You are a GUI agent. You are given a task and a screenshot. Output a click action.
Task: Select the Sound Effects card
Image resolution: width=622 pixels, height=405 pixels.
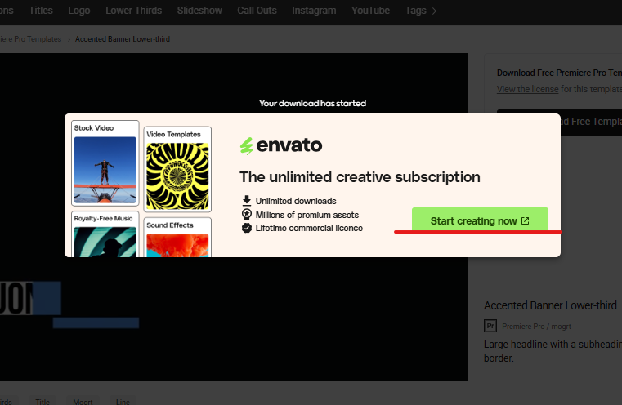click(x=177, y=237)
